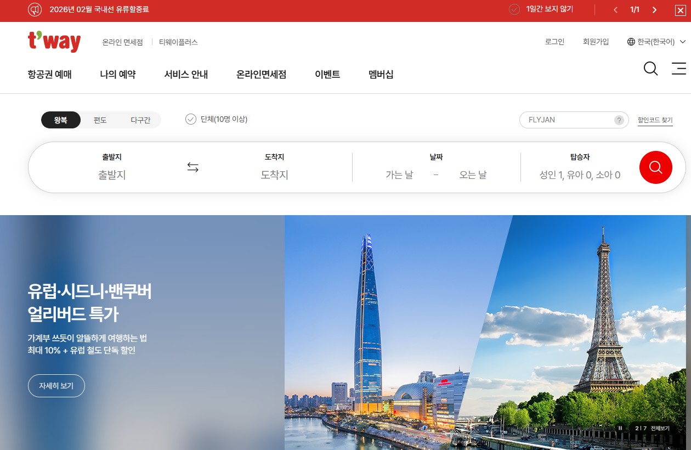Image resolution: width=691 pixels, height=450 pixels.
Task: Click the promo code help question mark
Action: 619,120
